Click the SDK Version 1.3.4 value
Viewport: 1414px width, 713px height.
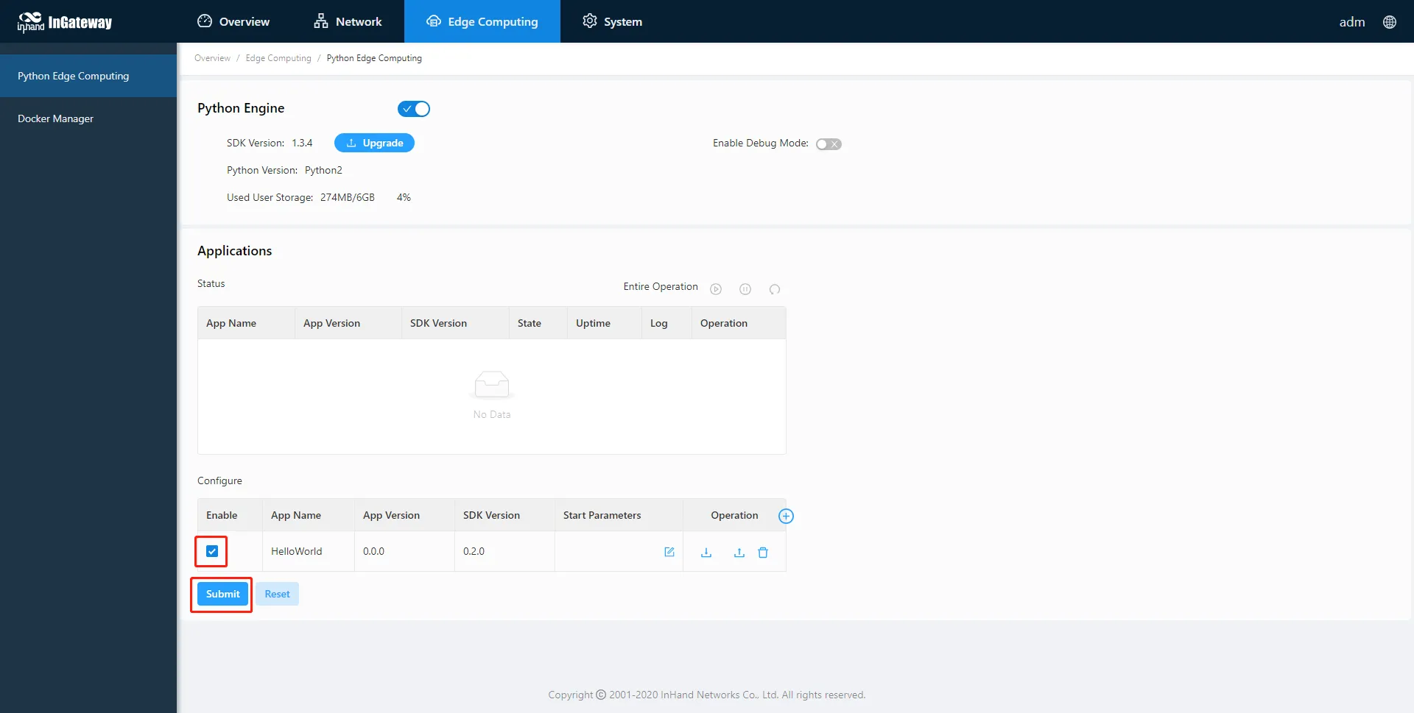tap(302, 143)
